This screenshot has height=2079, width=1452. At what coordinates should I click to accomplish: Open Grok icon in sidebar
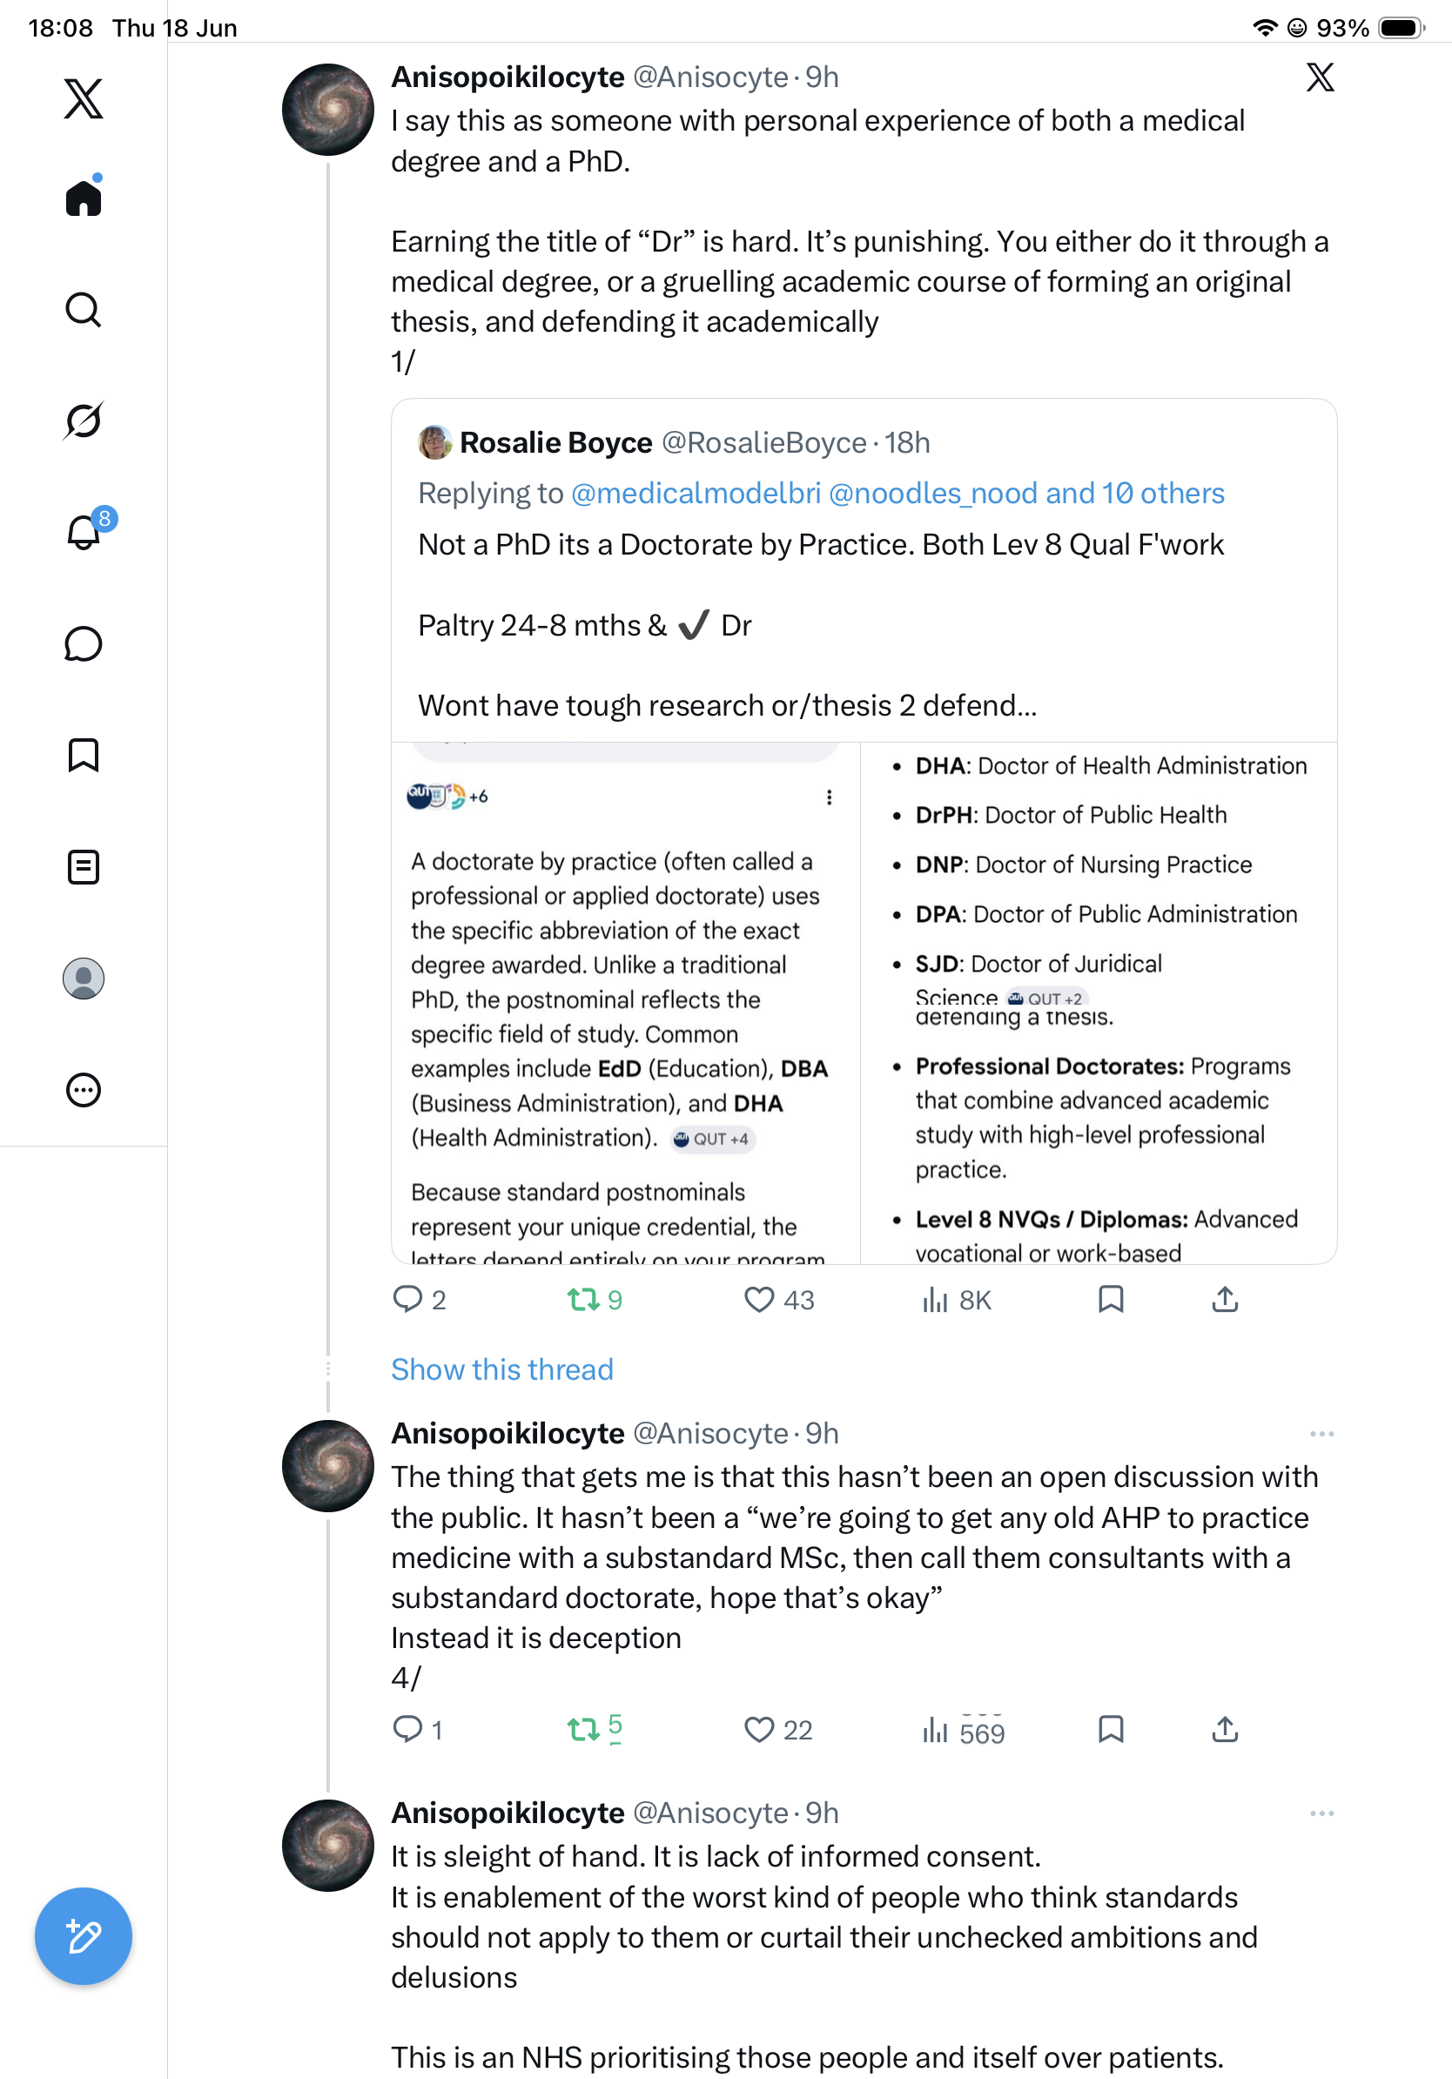tap(84, 421)
